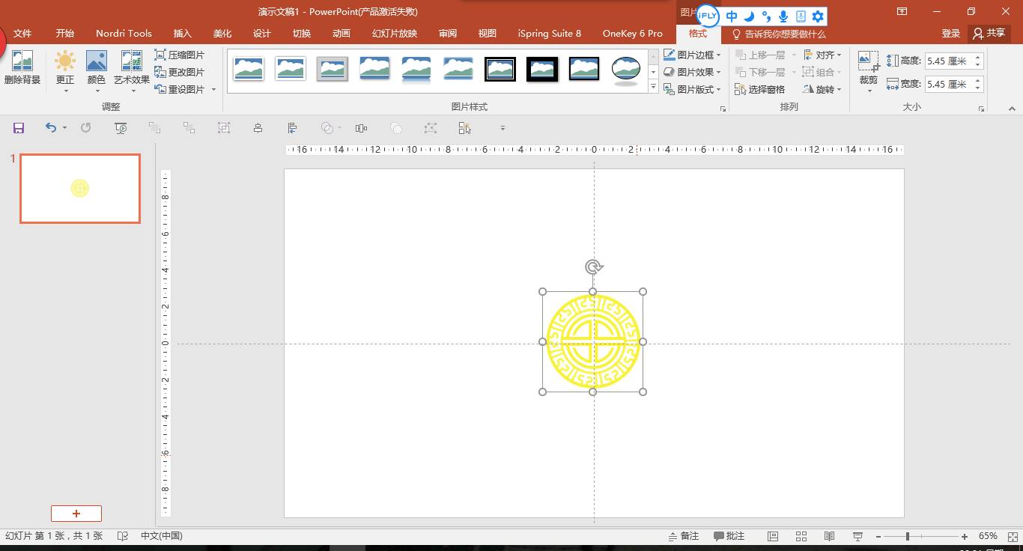Switch to the Insert (插入) tab
The image size is (1023, 551).
(x=183, y=33)
